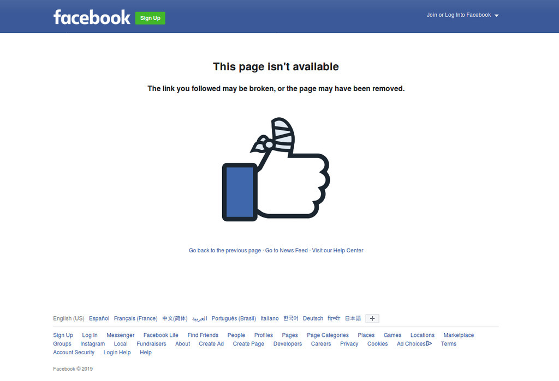Open Create Page footer link
Image resolution: width=559 pixels, height=381 pixels.
pos(248,343)
